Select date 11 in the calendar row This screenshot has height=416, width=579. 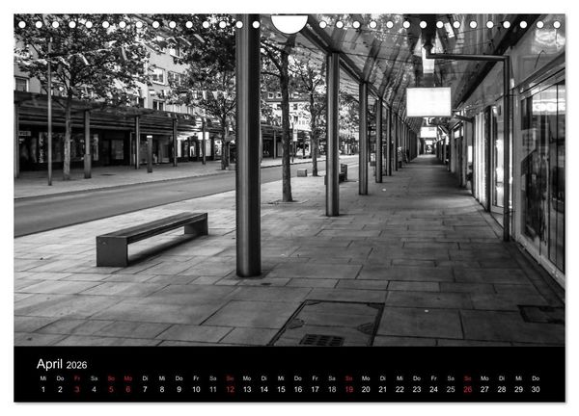pyautogui.click(x=213, y=389)
